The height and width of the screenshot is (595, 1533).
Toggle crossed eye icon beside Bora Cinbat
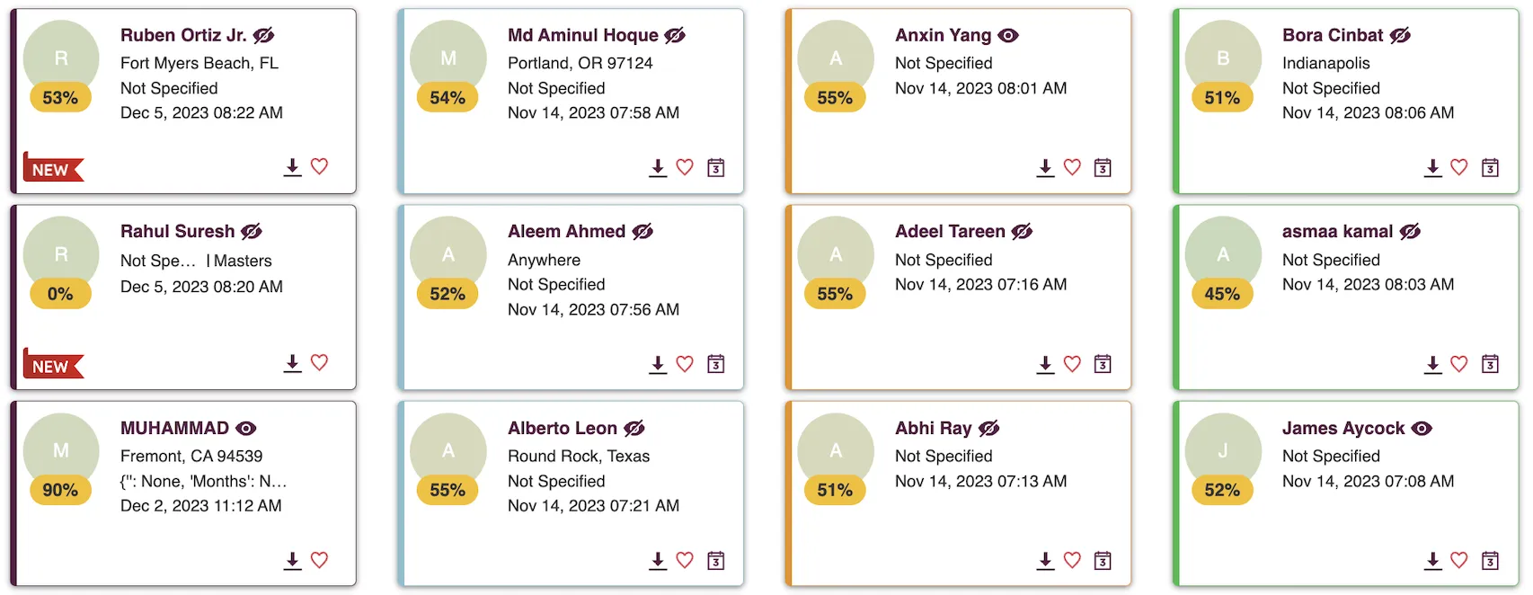[x=1400, y=35]
